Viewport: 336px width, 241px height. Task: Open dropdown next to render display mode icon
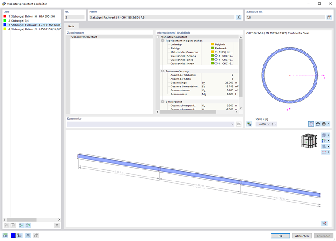pyautogui.click(x=328, y=147)
